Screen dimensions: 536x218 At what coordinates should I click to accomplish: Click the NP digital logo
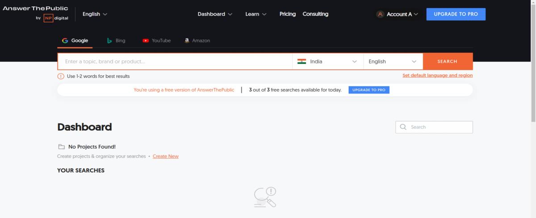[x=56, y=18]
